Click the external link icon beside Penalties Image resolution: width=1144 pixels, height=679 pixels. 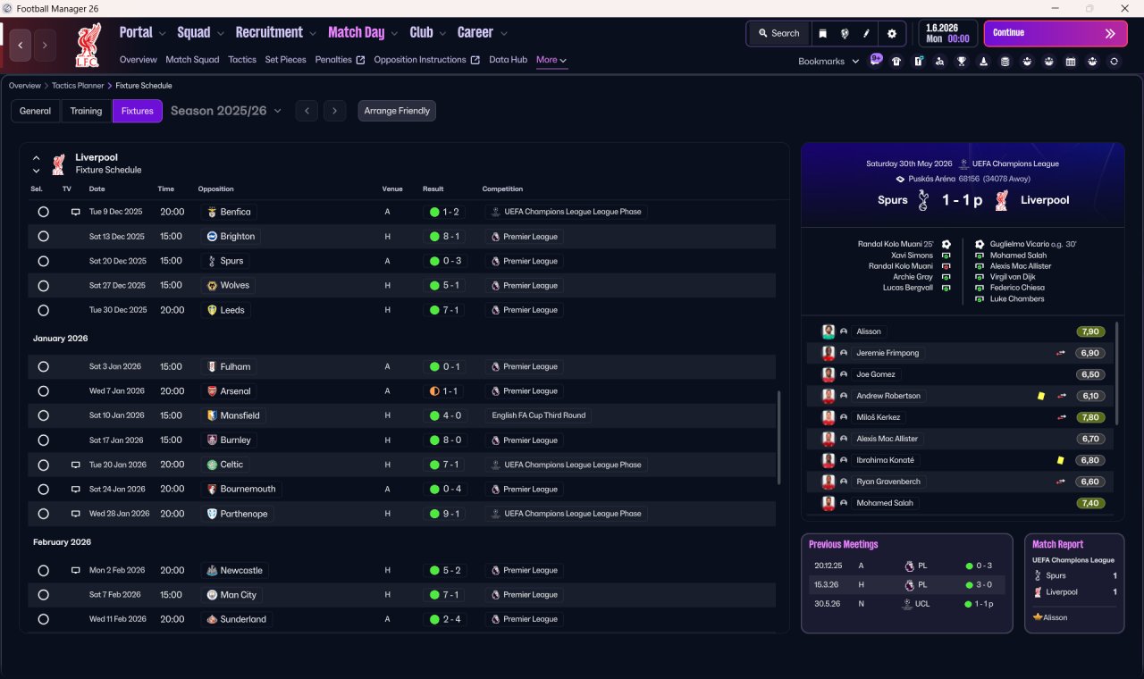pos(360,60)
